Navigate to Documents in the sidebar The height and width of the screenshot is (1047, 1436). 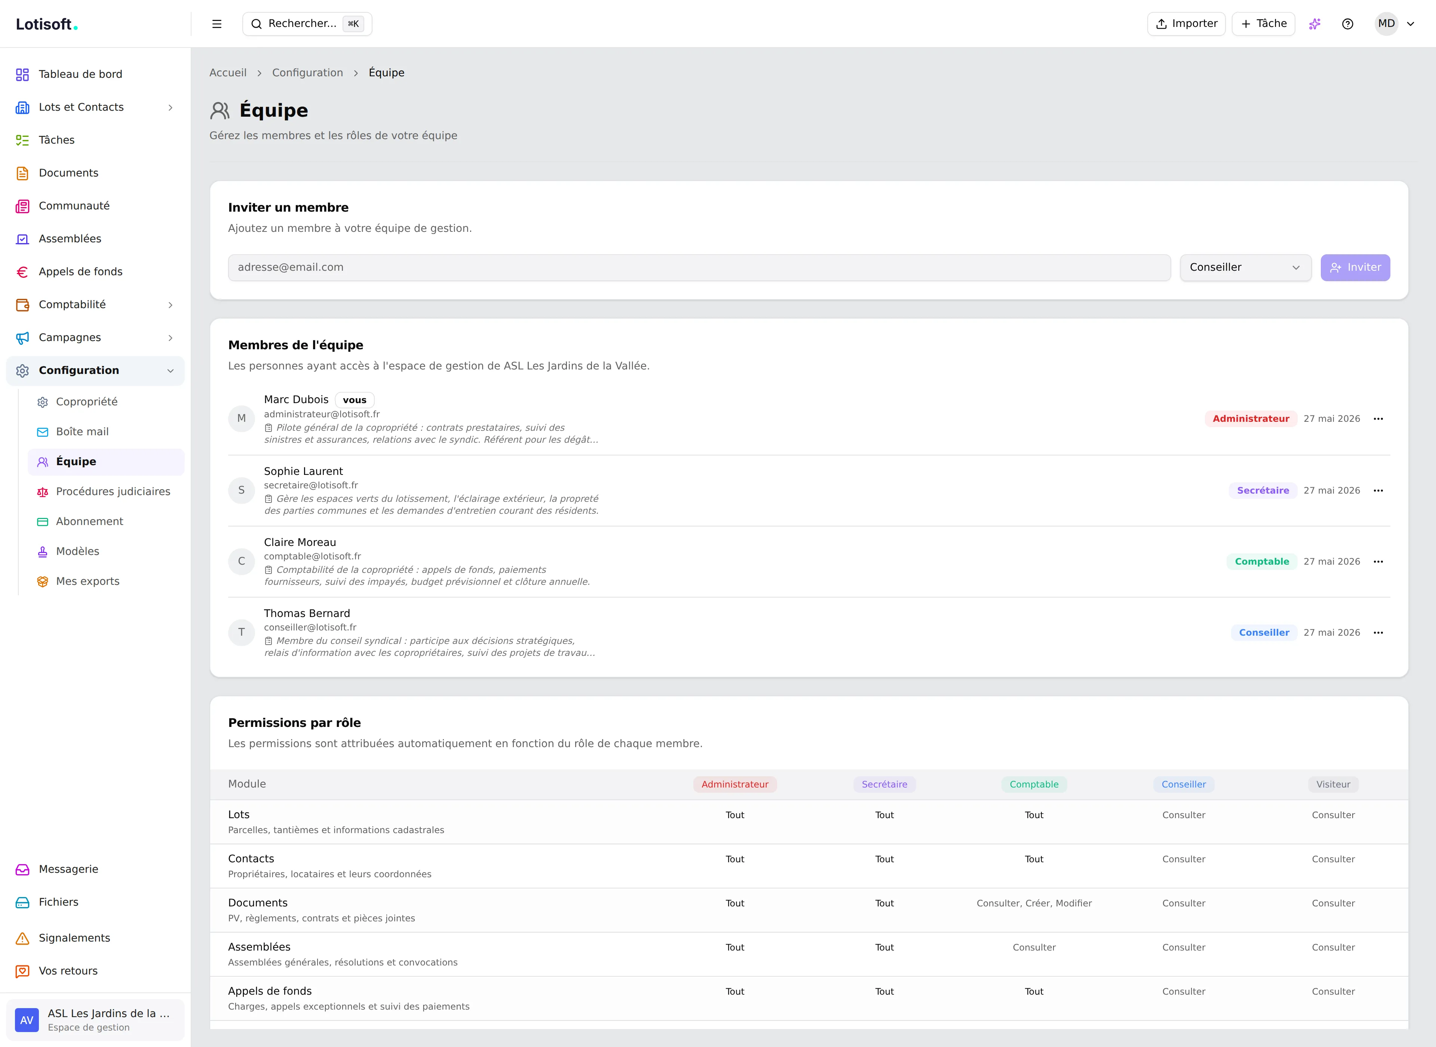tap(95, 173)
